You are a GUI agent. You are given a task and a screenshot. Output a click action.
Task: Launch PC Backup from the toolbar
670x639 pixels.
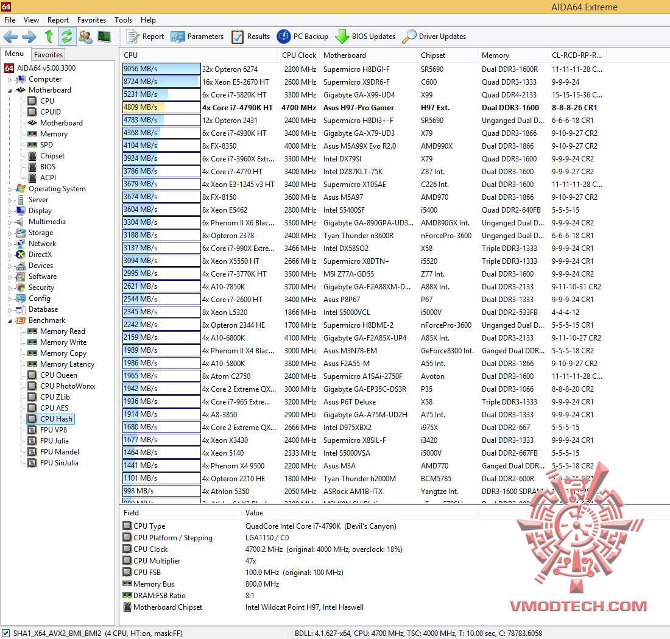tap(303, 37)
